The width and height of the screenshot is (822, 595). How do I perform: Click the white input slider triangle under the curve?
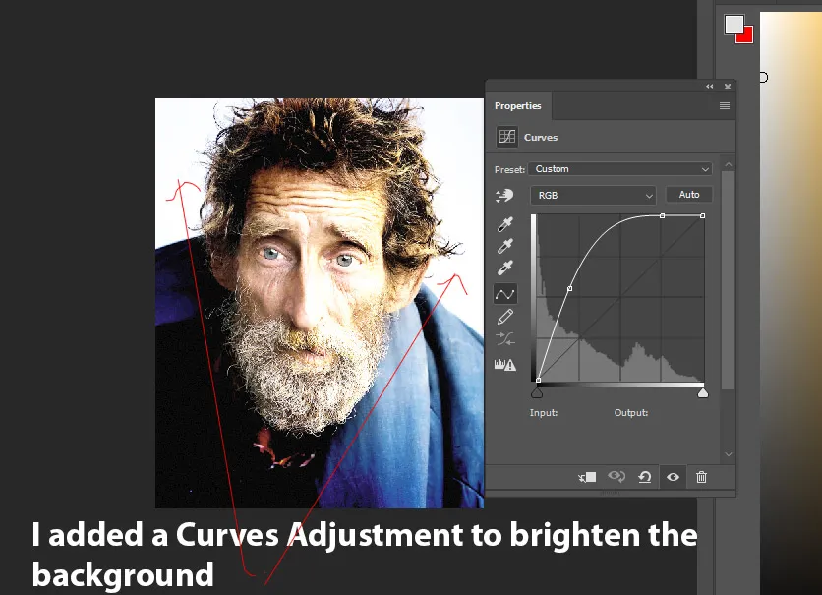tap(703, 392)
